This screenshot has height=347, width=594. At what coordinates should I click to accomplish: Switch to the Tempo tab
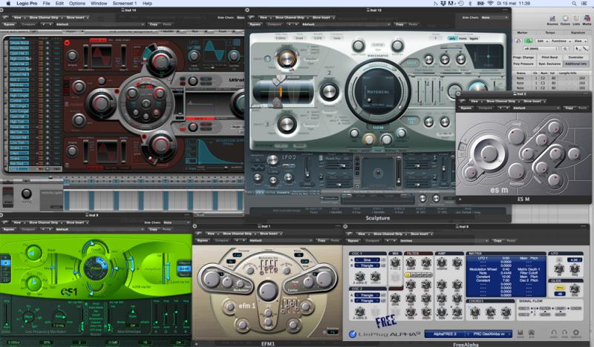tap(549, 33)
